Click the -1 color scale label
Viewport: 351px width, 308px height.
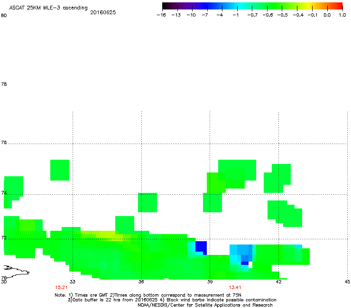[235, 15]
